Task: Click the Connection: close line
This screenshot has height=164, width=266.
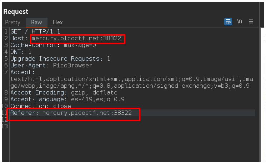Action: [x=41, y=106]
